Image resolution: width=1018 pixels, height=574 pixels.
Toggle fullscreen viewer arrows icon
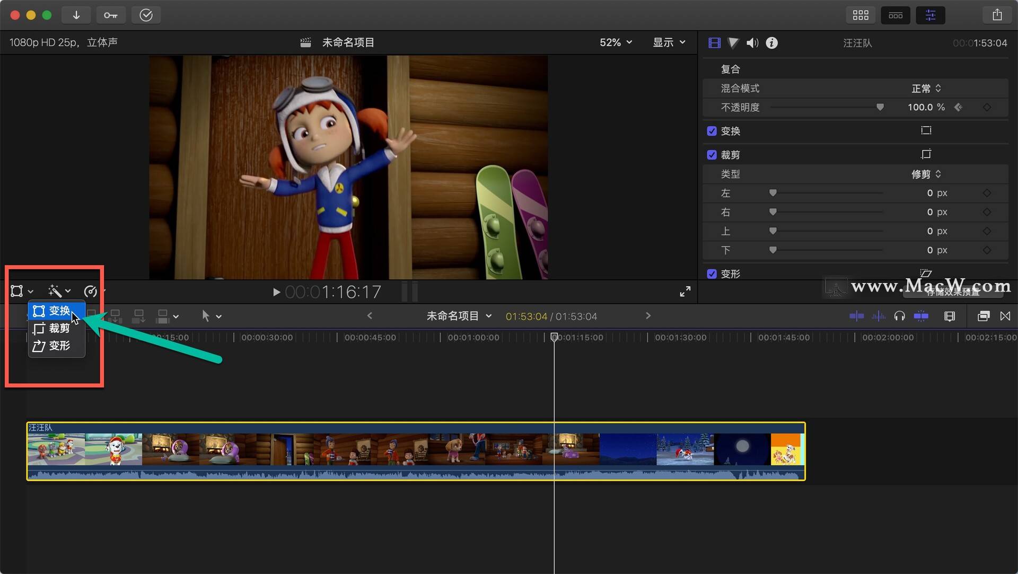pyautogui.click(x=685, y=292)
